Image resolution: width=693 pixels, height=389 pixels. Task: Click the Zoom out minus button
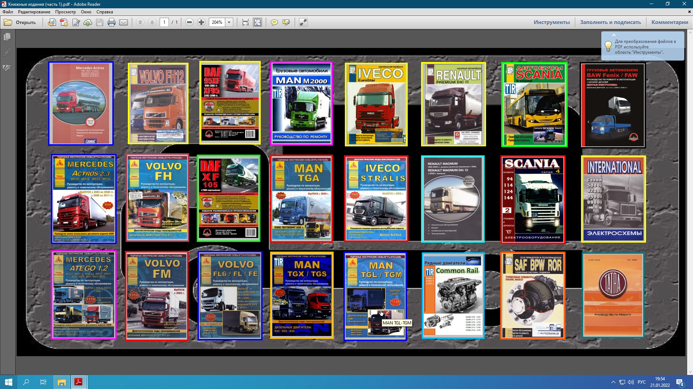pos(189,22)
